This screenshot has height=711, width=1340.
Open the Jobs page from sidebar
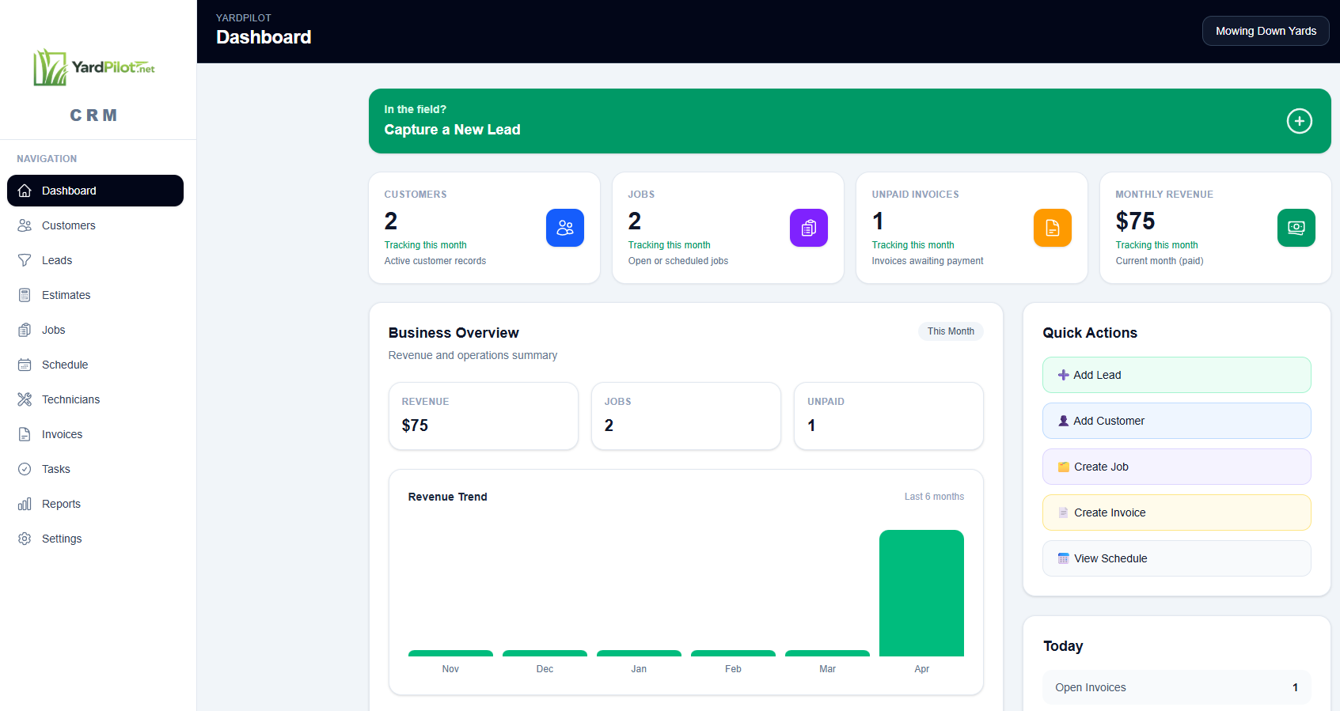[95, 330]
